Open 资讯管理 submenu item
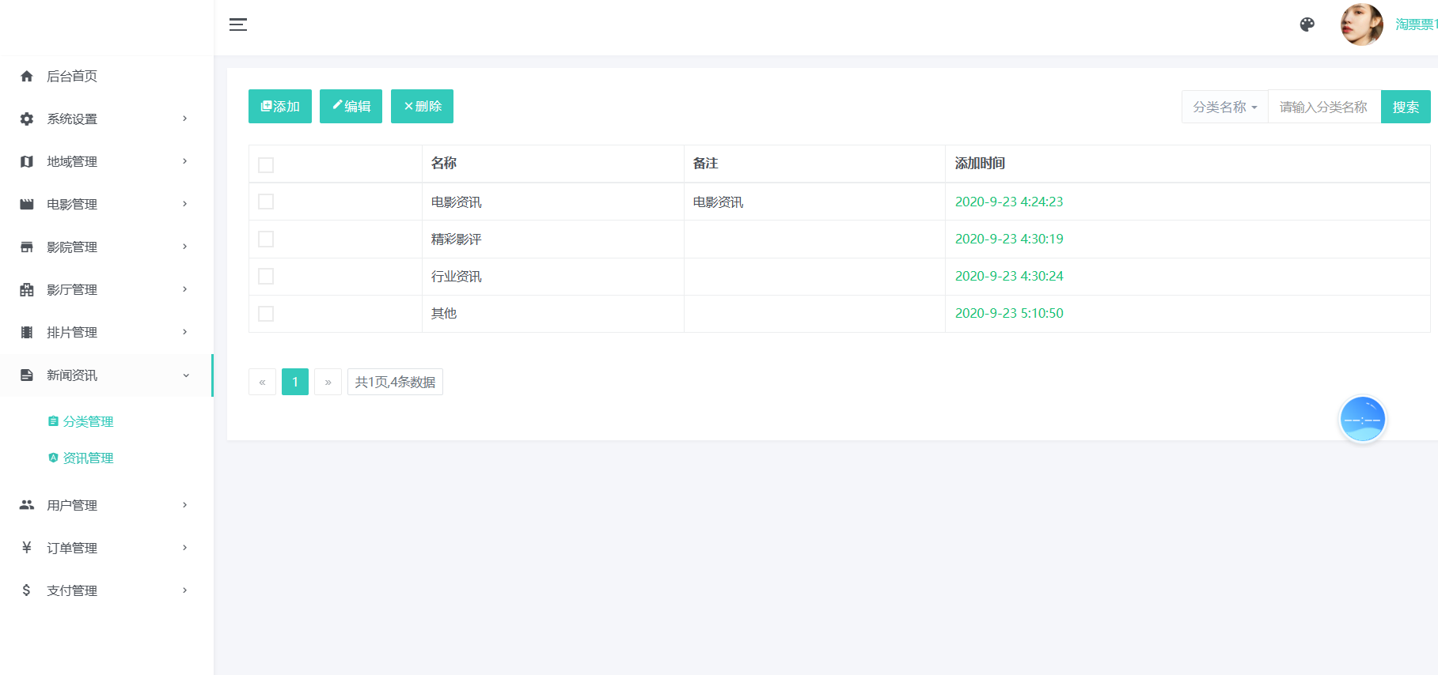The height and width of the screenshot is (675, 1438). 88,458
